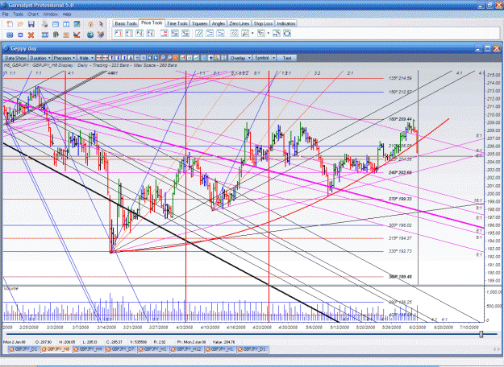The width and height of the screenshot is (504, 367).
Task: Switch to the Stop Loss tab
Action: pyautogui.click(x=263, y=23)
